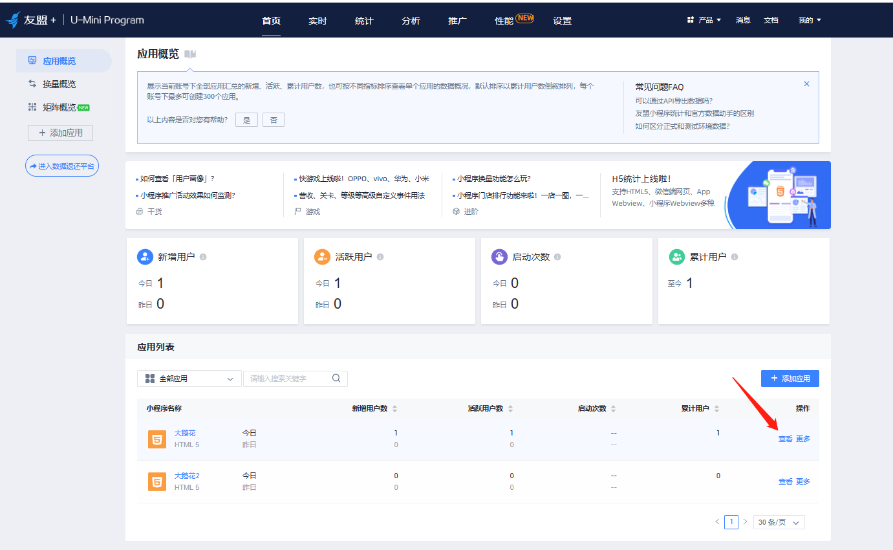Screen dimensions: 893x550
Task: Sort by 活跃用户数 column
Action: (511, 409)
